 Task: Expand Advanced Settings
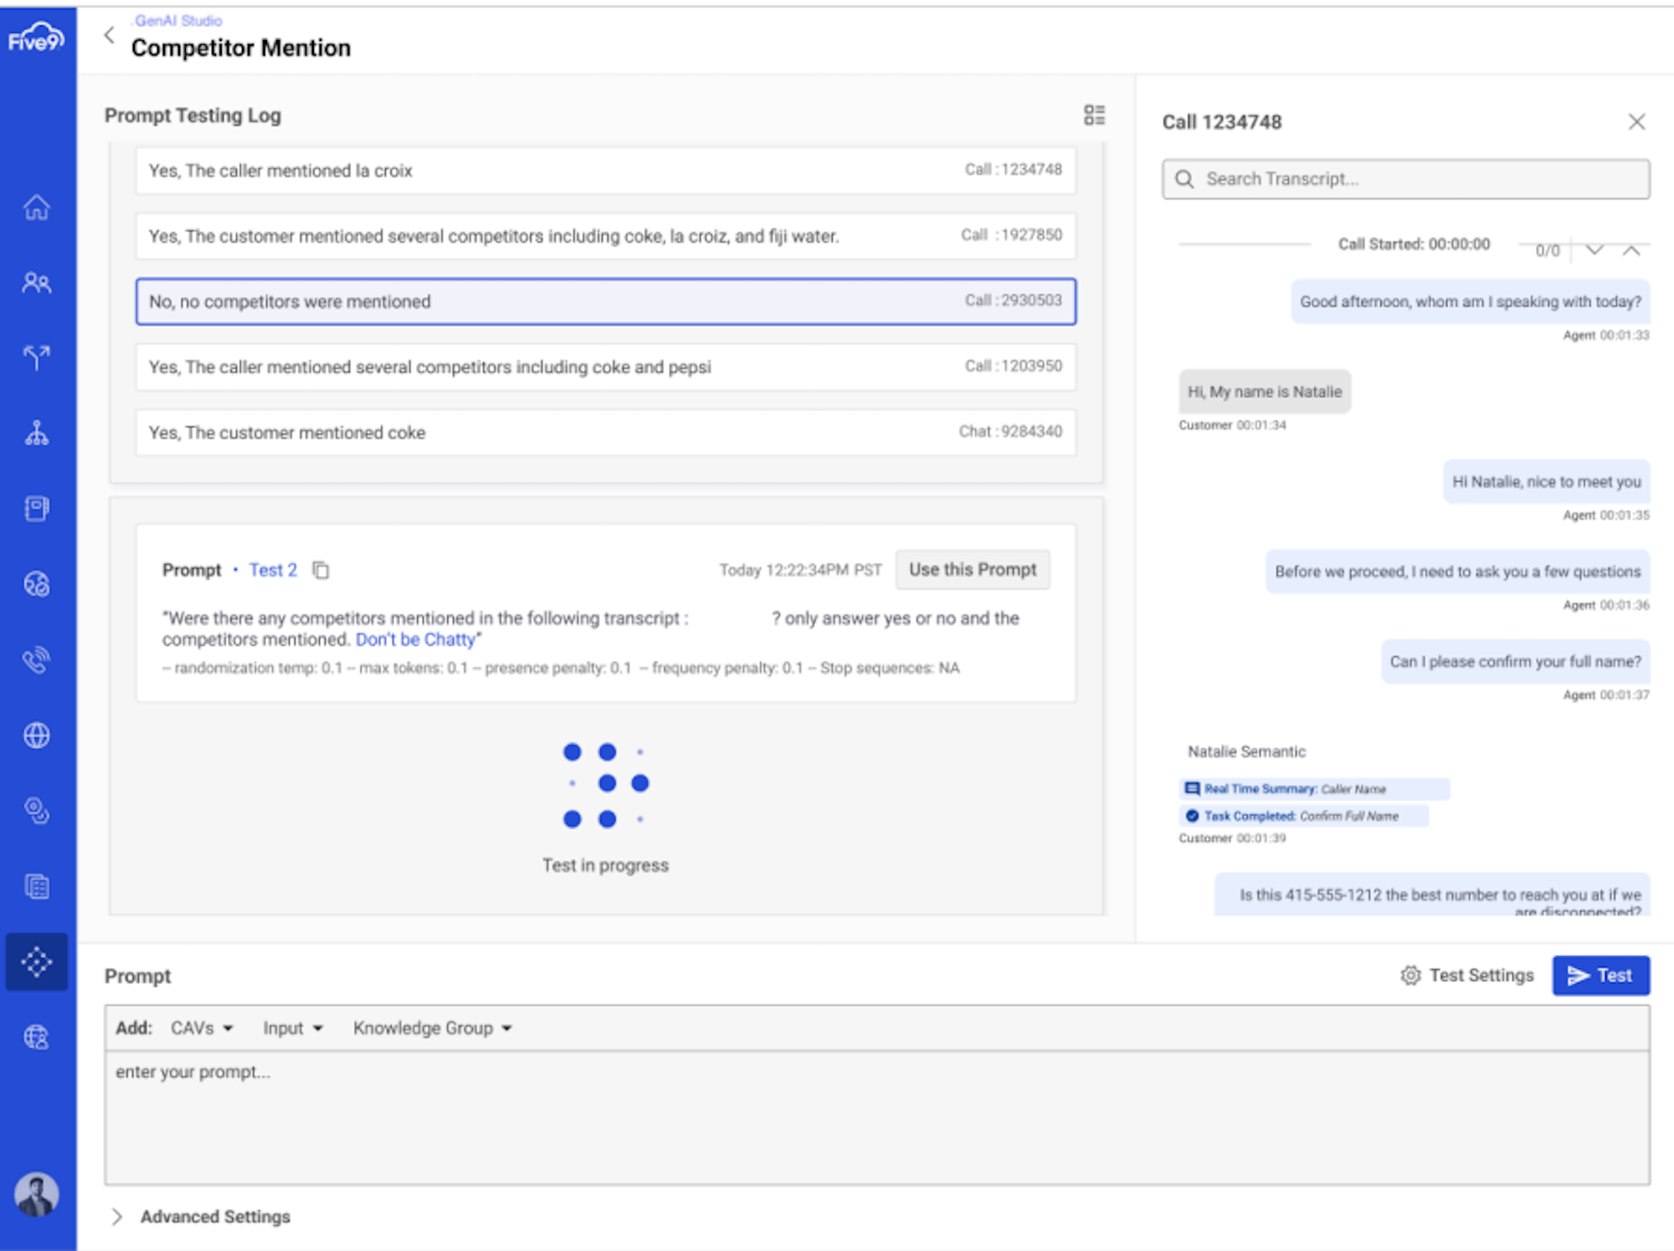[x=201, y=1217]
